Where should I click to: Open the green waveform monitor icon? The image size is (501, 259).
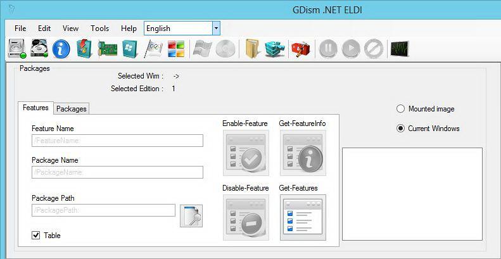coord(400,49)
